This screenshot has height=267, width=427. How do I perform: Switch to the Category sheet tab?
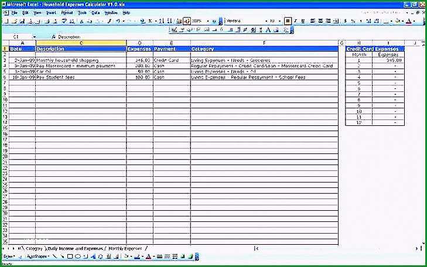tap(34, 248)
